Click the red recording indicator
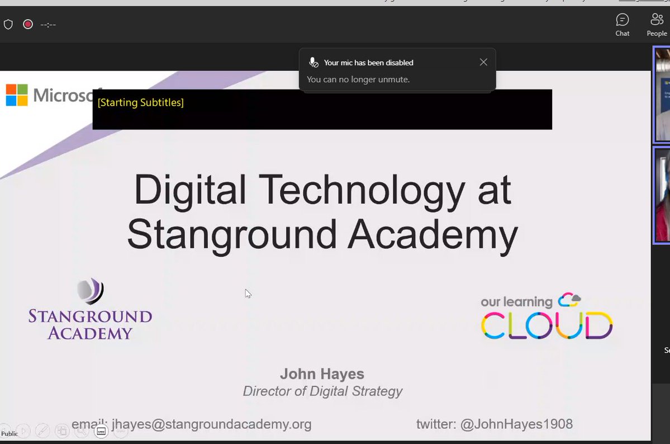This screenshot has height=444, width=670. [28, 25]
